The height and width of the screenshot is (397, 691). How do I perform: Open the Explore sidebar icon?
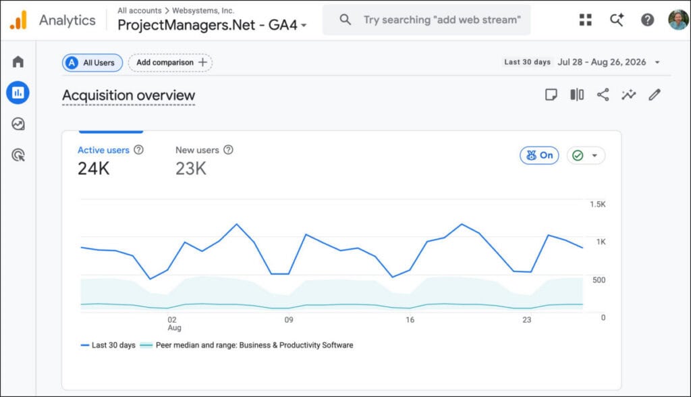[x=18, y=124]
